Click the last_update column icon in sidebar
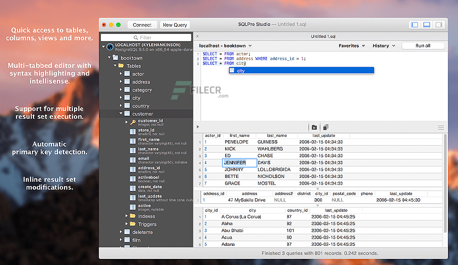This screenshot has height=265, width=458. pos(133,198)
